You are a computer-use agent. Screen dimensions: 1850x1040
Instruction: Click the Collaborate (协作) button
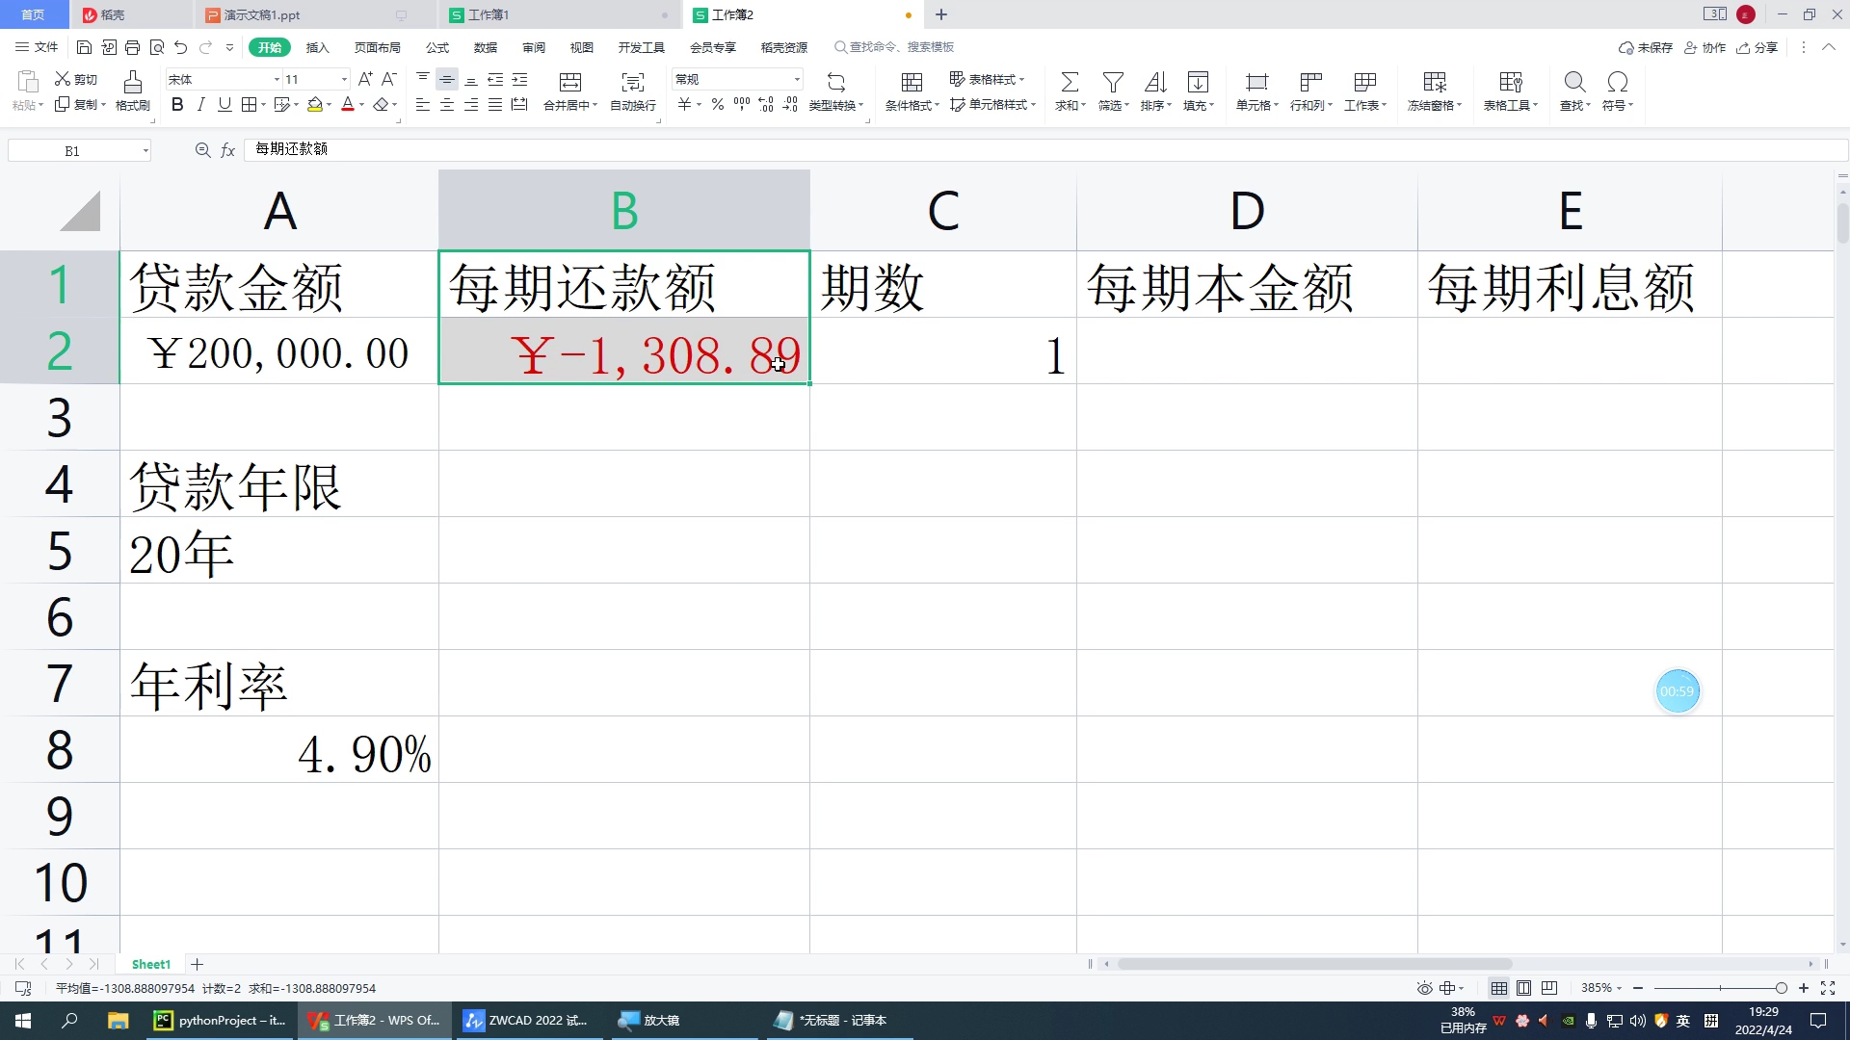click(x=1705, y=47)
